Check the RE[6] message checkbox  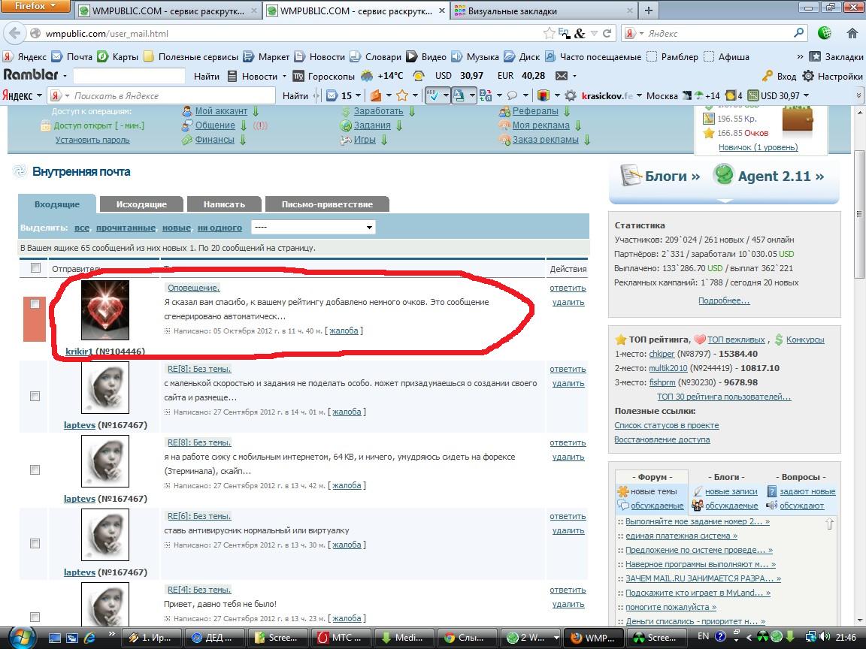(35, 544)
